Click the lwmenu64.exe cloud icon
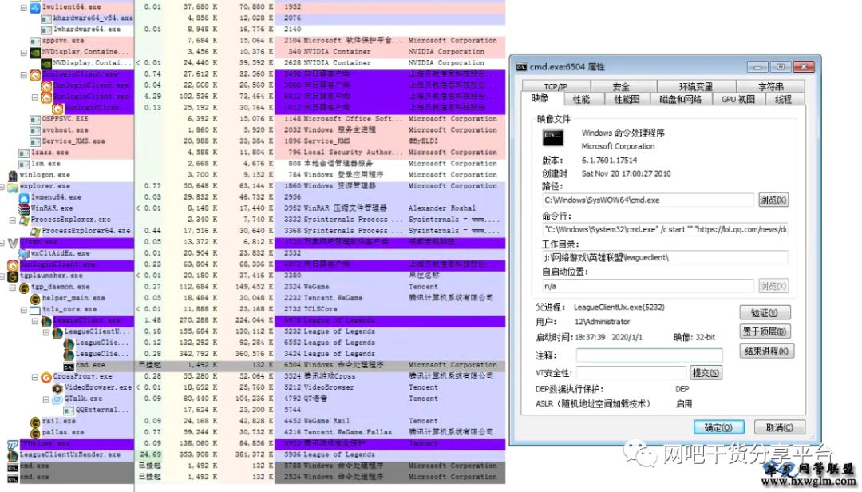The image size is (862, 492). tap(24, 197)
